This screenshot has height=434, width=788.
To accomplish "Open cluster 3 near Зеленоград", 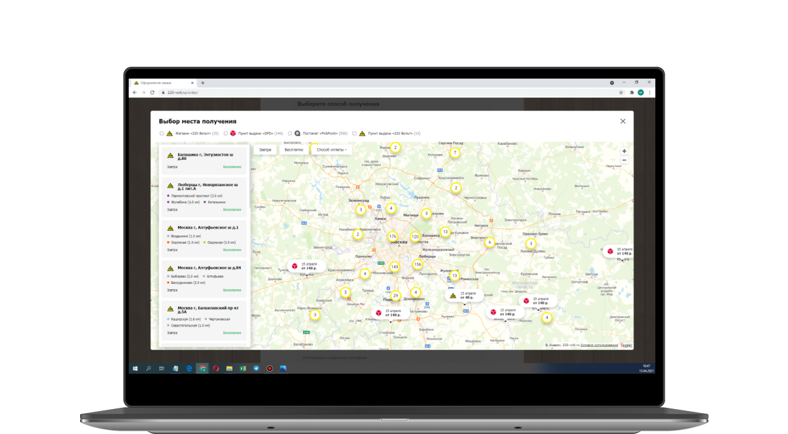I will coord(361,210).
